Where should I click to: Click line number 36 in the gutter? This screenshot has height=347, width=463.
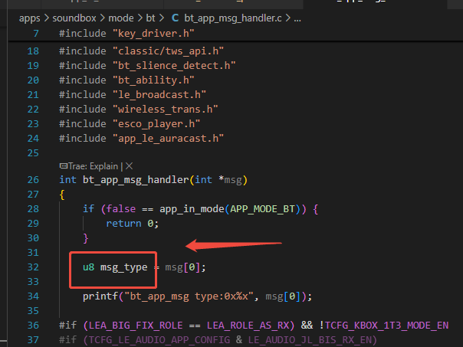[33, 325]
